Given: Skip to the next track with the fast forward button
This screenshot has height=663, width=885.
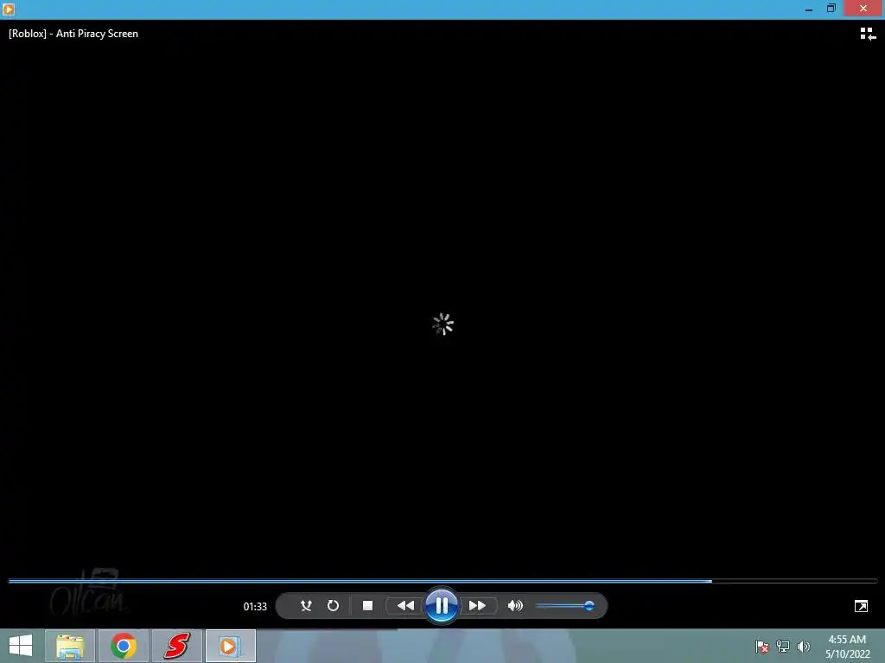Looking at the screenshot, I should (477, 605).
